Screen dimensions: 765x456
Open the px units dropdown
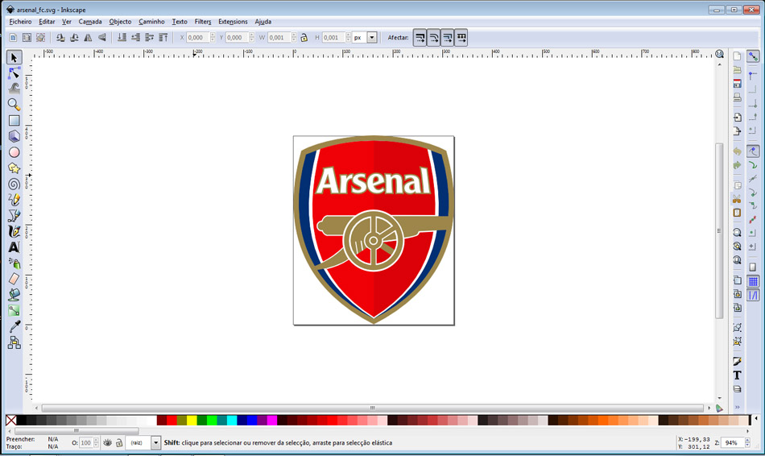[x=371, y=38]
